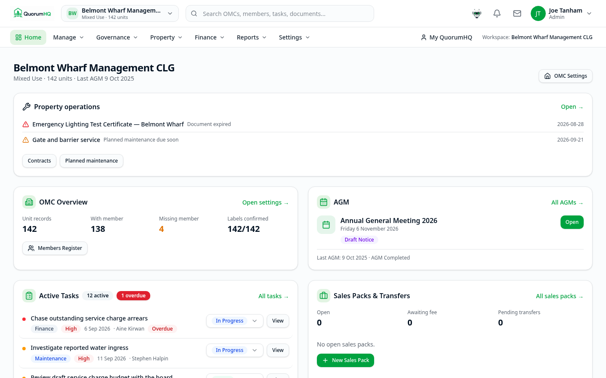Image resolution: width=606 pixels, height=378 pixels.
Task: Click the JT user avatar
Action: [x=538, y=13]
